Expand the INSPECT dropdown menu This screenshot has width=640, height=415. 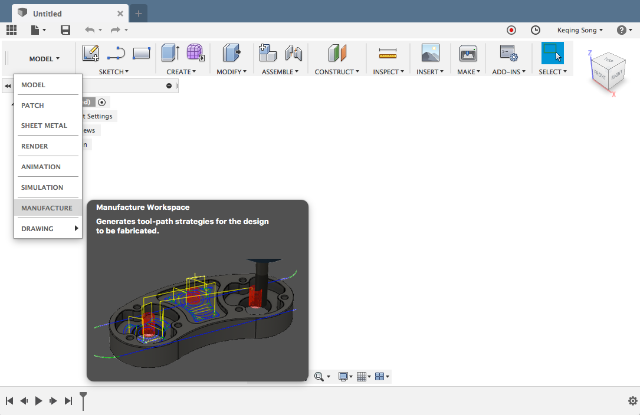point(388,72)
